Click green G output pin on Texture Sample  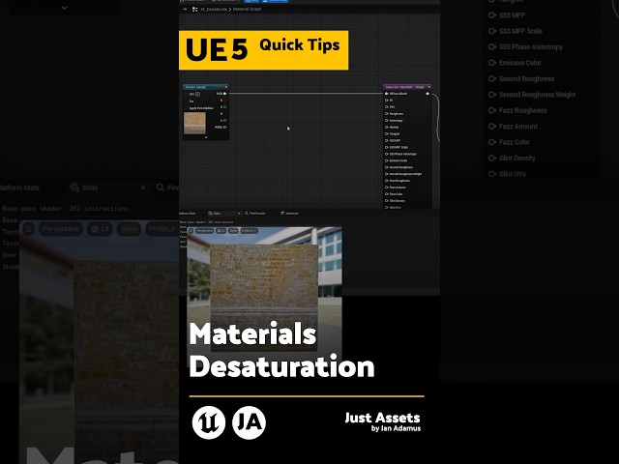tap(224, 107)
